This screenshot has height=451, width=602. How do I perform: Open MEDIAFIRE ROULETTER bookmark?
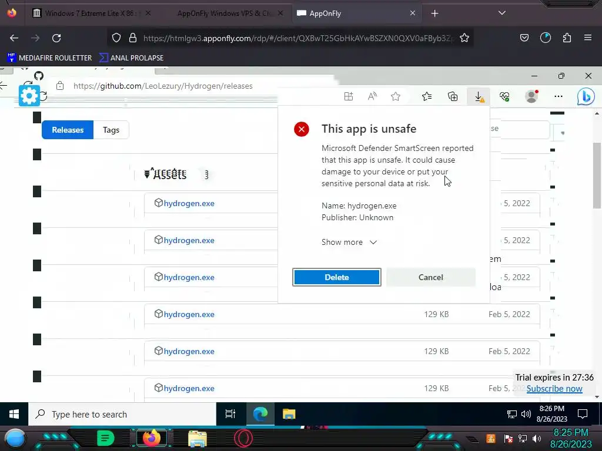(49, 58)
